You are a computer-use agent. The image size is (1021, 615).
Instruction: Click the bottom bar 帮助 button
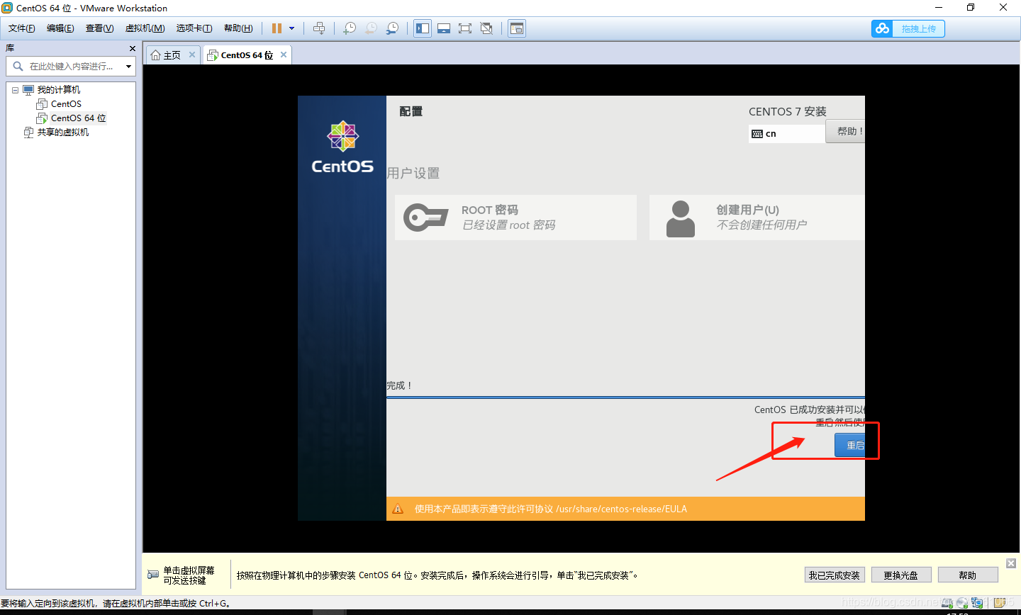point(968,575)
